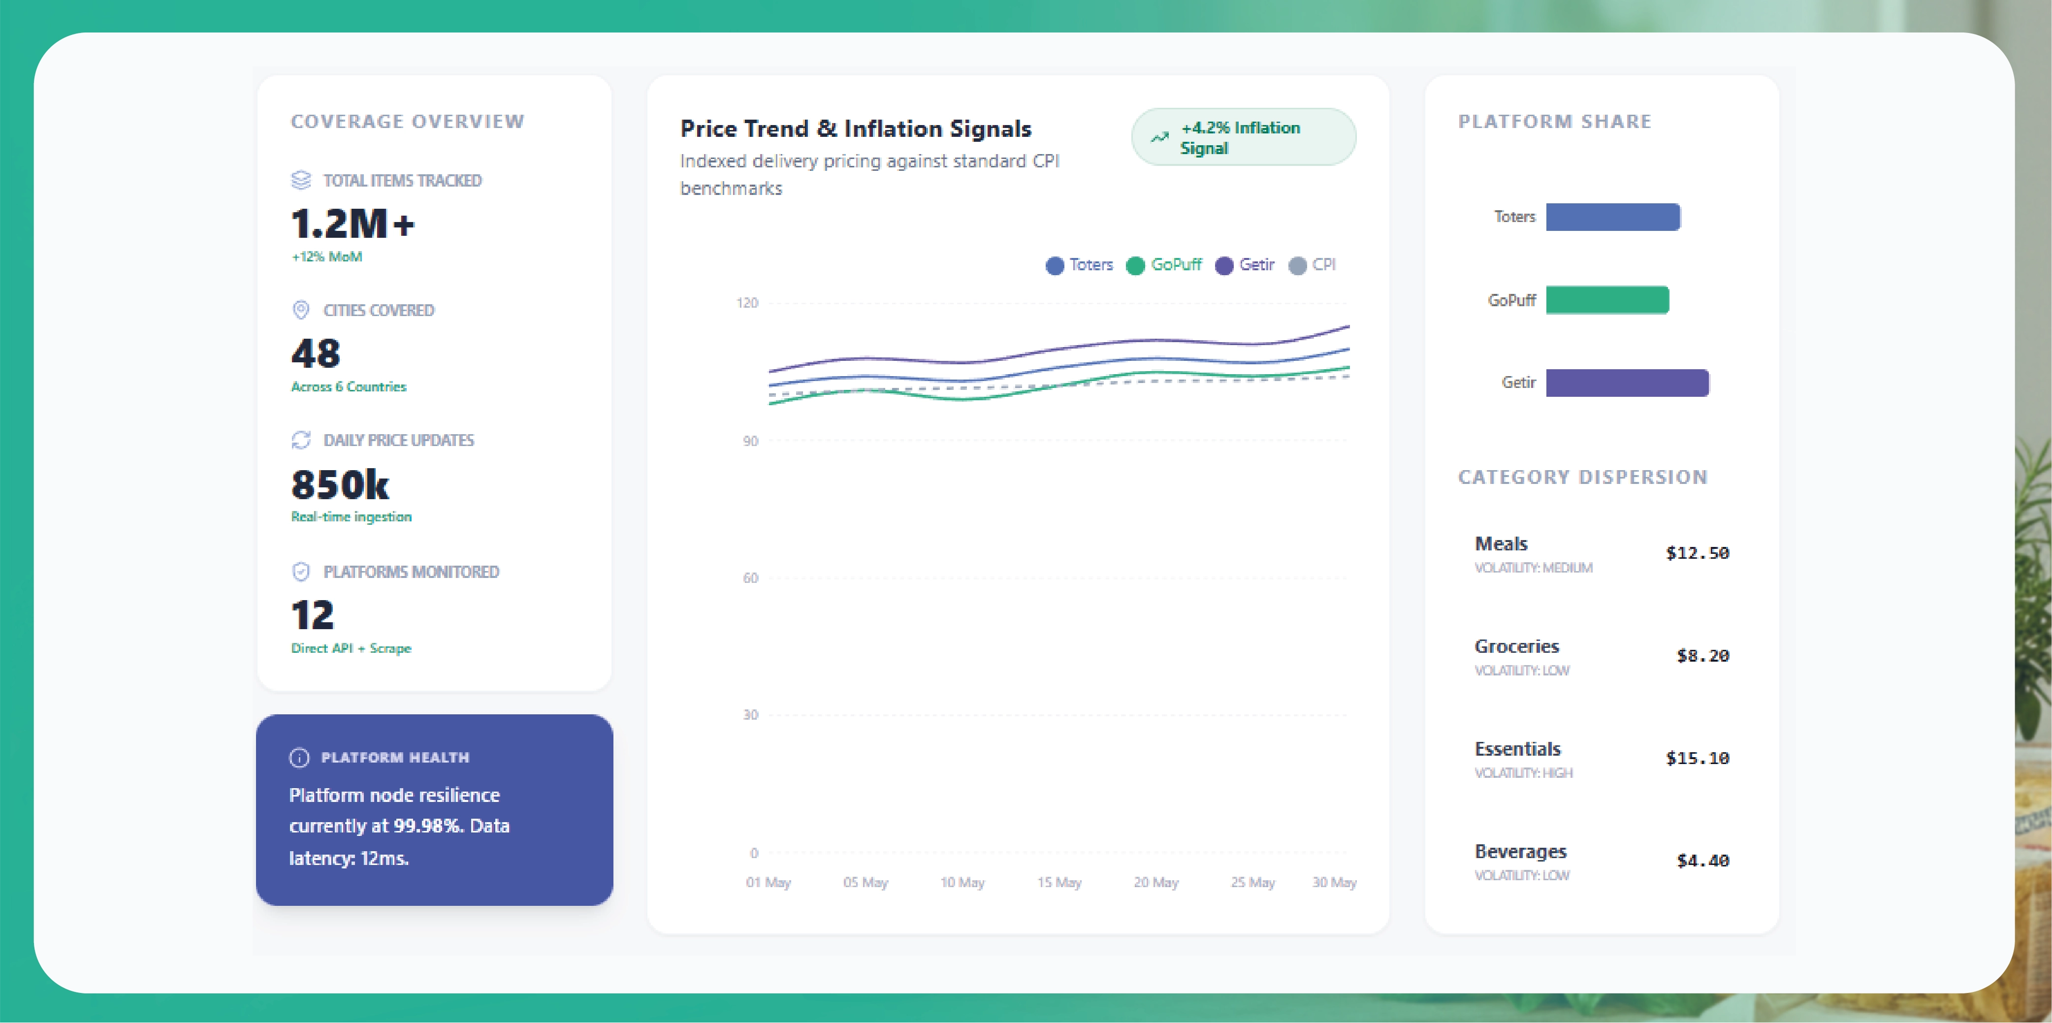This screenshot has height=1023, width=2052.
Task: Click the 15 May axis marker on chart
Action: click(x=1058, y=882)
